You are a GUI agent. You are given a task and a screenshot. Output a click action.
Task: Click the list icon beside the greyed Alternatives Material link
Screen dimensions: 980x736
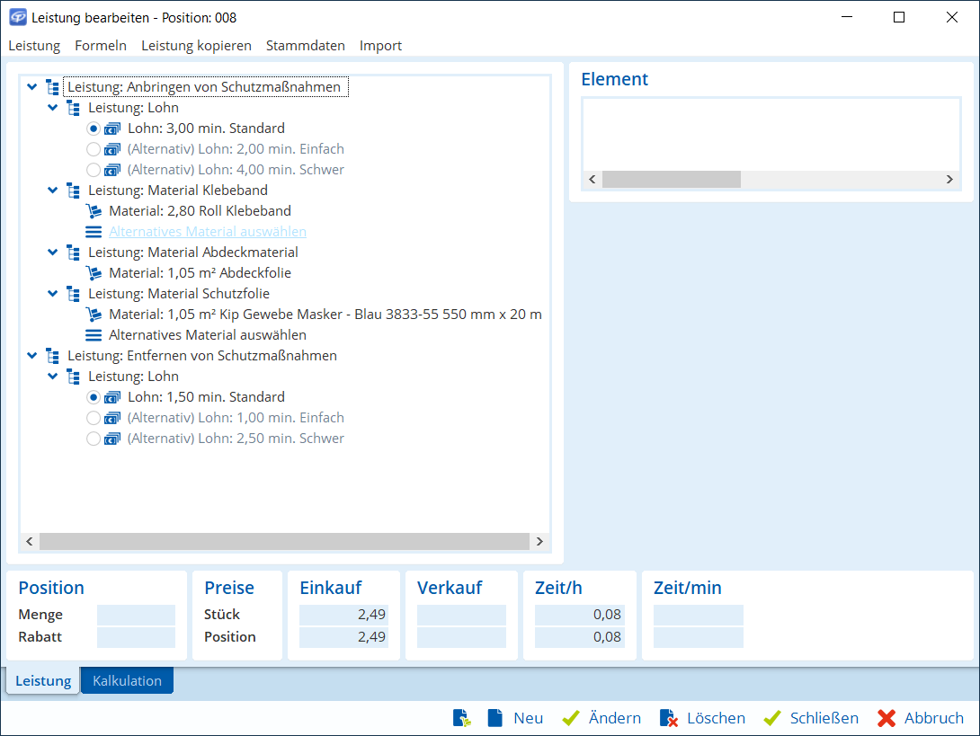coord(94,232)
